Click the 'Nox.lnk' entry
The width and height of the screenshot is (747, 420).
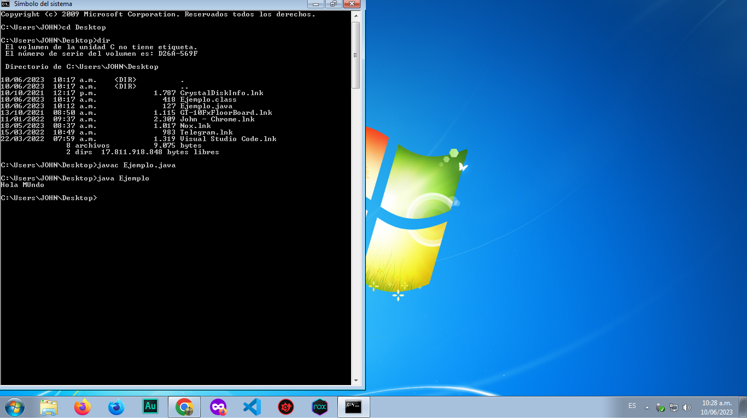[x=106, y=126]
